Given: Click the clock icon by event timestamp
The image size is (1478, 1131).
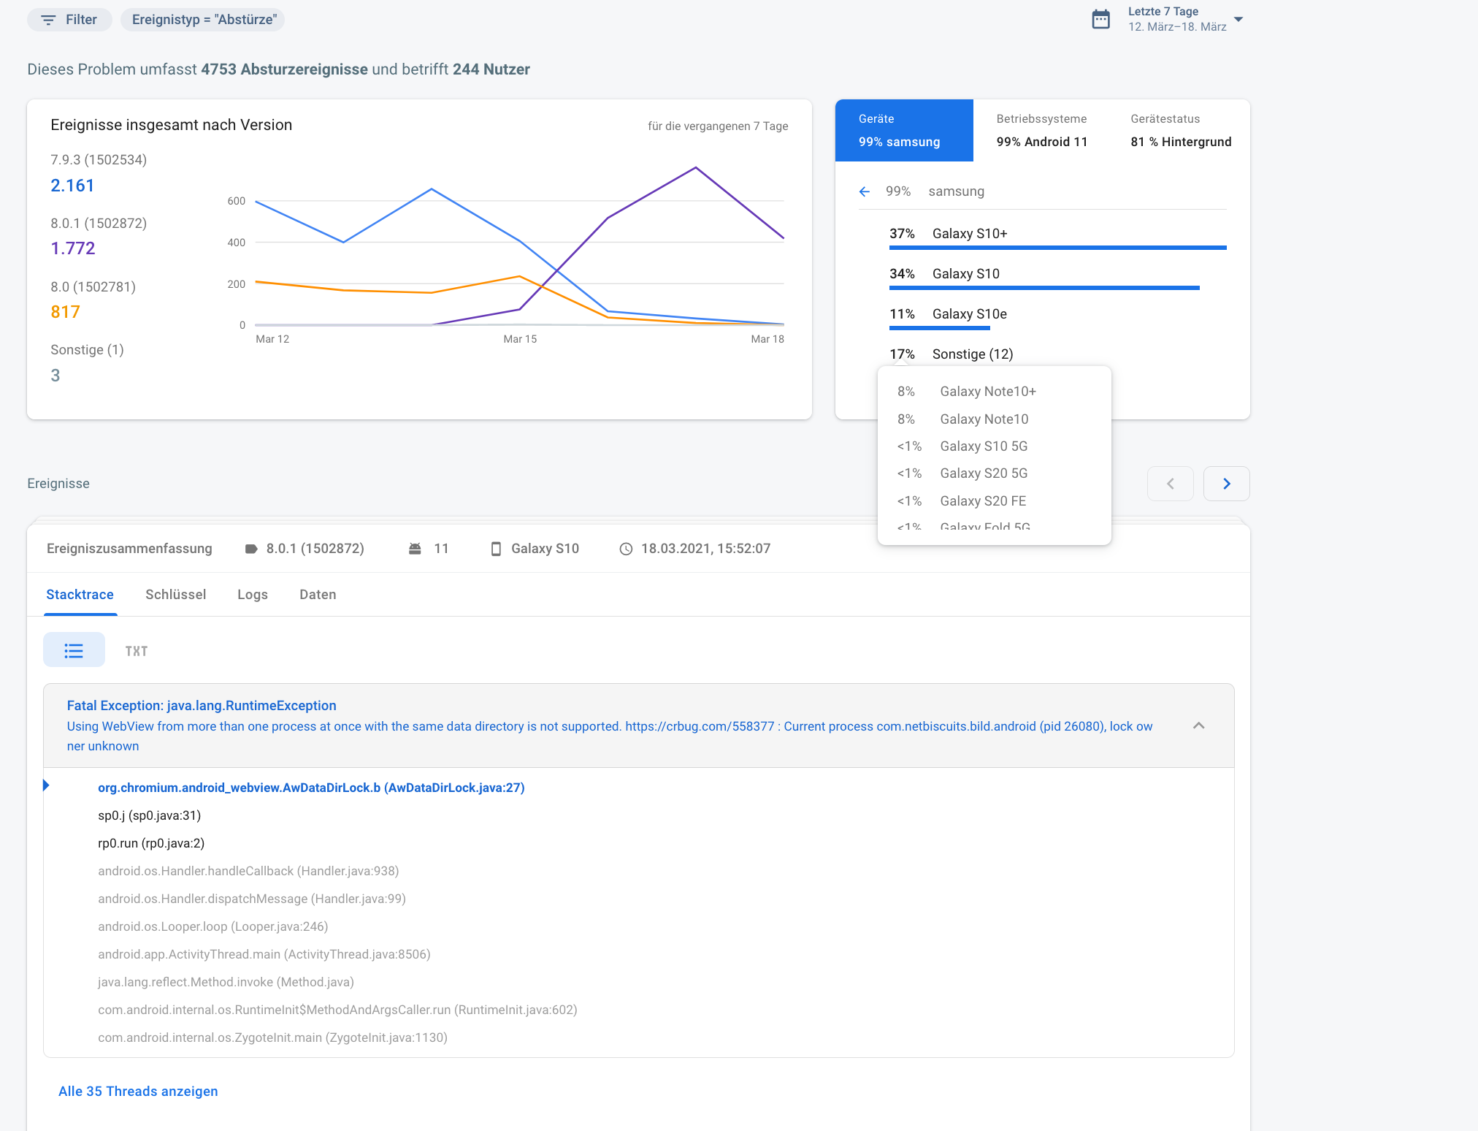Looking at the screenshot, I should tap(626, 549).
